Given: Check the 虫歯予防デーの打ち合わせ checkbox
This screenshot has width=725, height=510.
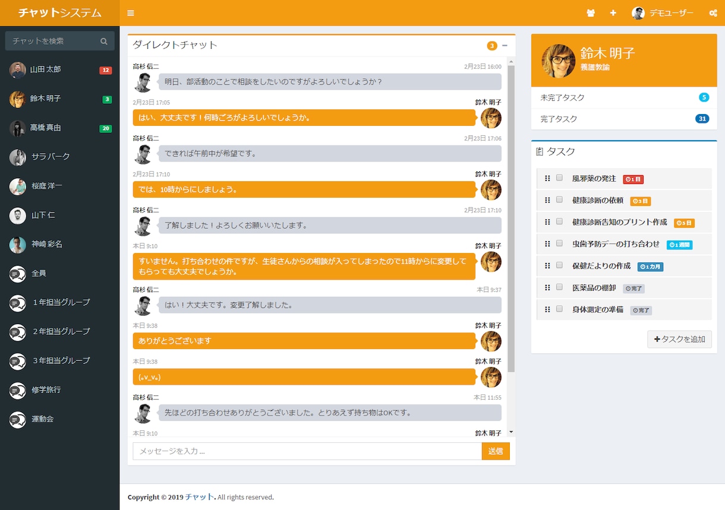Looking at the screenshot, I should (x=559, y=243).
